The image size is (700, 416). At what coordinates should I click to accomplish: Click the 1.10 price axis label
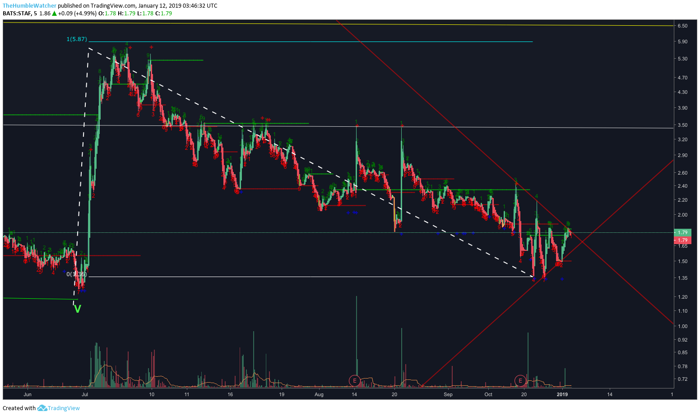click(682, 311)
